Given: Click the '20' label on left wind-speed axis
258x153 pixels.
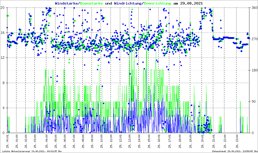Looking at the screenshot, I should point(3,8).
